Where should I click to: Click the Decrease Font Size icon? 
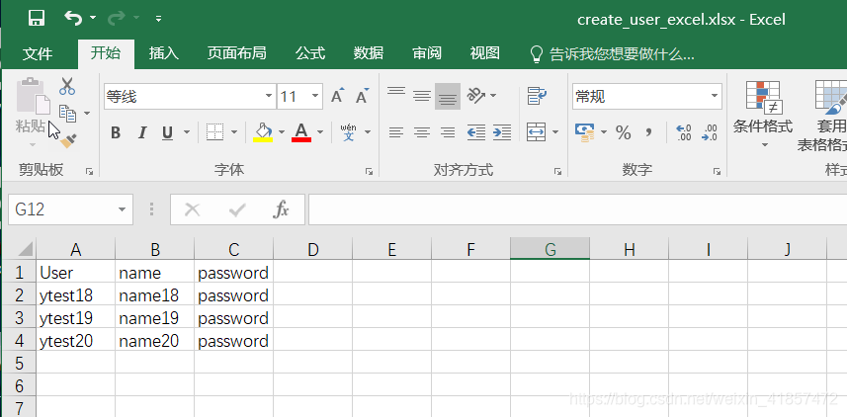[363, 96]
